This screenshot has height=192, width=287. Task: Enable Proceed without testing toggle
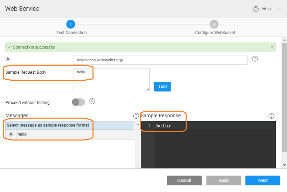[x=78, y=102]
